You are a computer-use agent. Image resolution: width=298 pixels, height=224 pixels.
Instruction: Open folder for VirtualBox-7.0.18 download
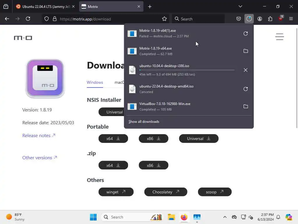pos(246,106)
